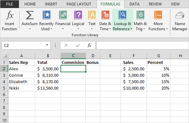
Task: Select the $10,000.00 sales cell
Action: tap(134, 88)
